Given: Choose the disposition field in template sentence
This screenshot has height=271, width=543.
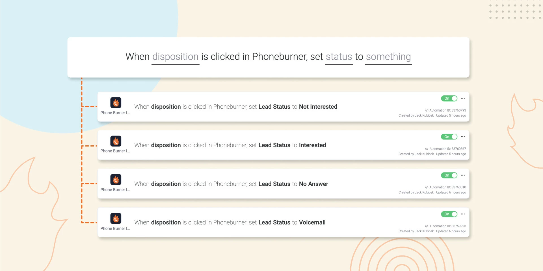Looking at the screenshot, I should [x=176, y=57].
